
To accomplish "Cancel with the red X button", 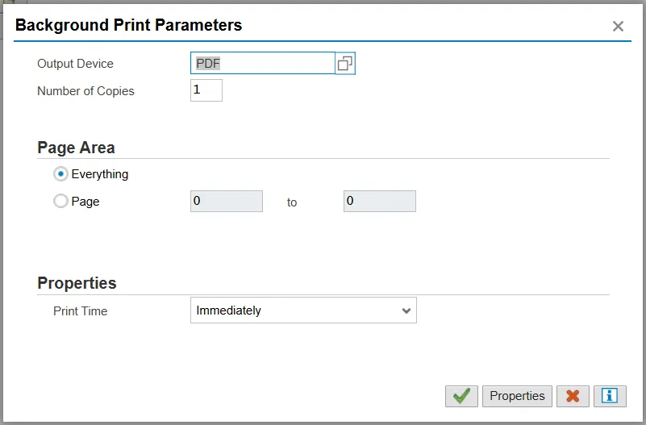I will pos(573,396).
